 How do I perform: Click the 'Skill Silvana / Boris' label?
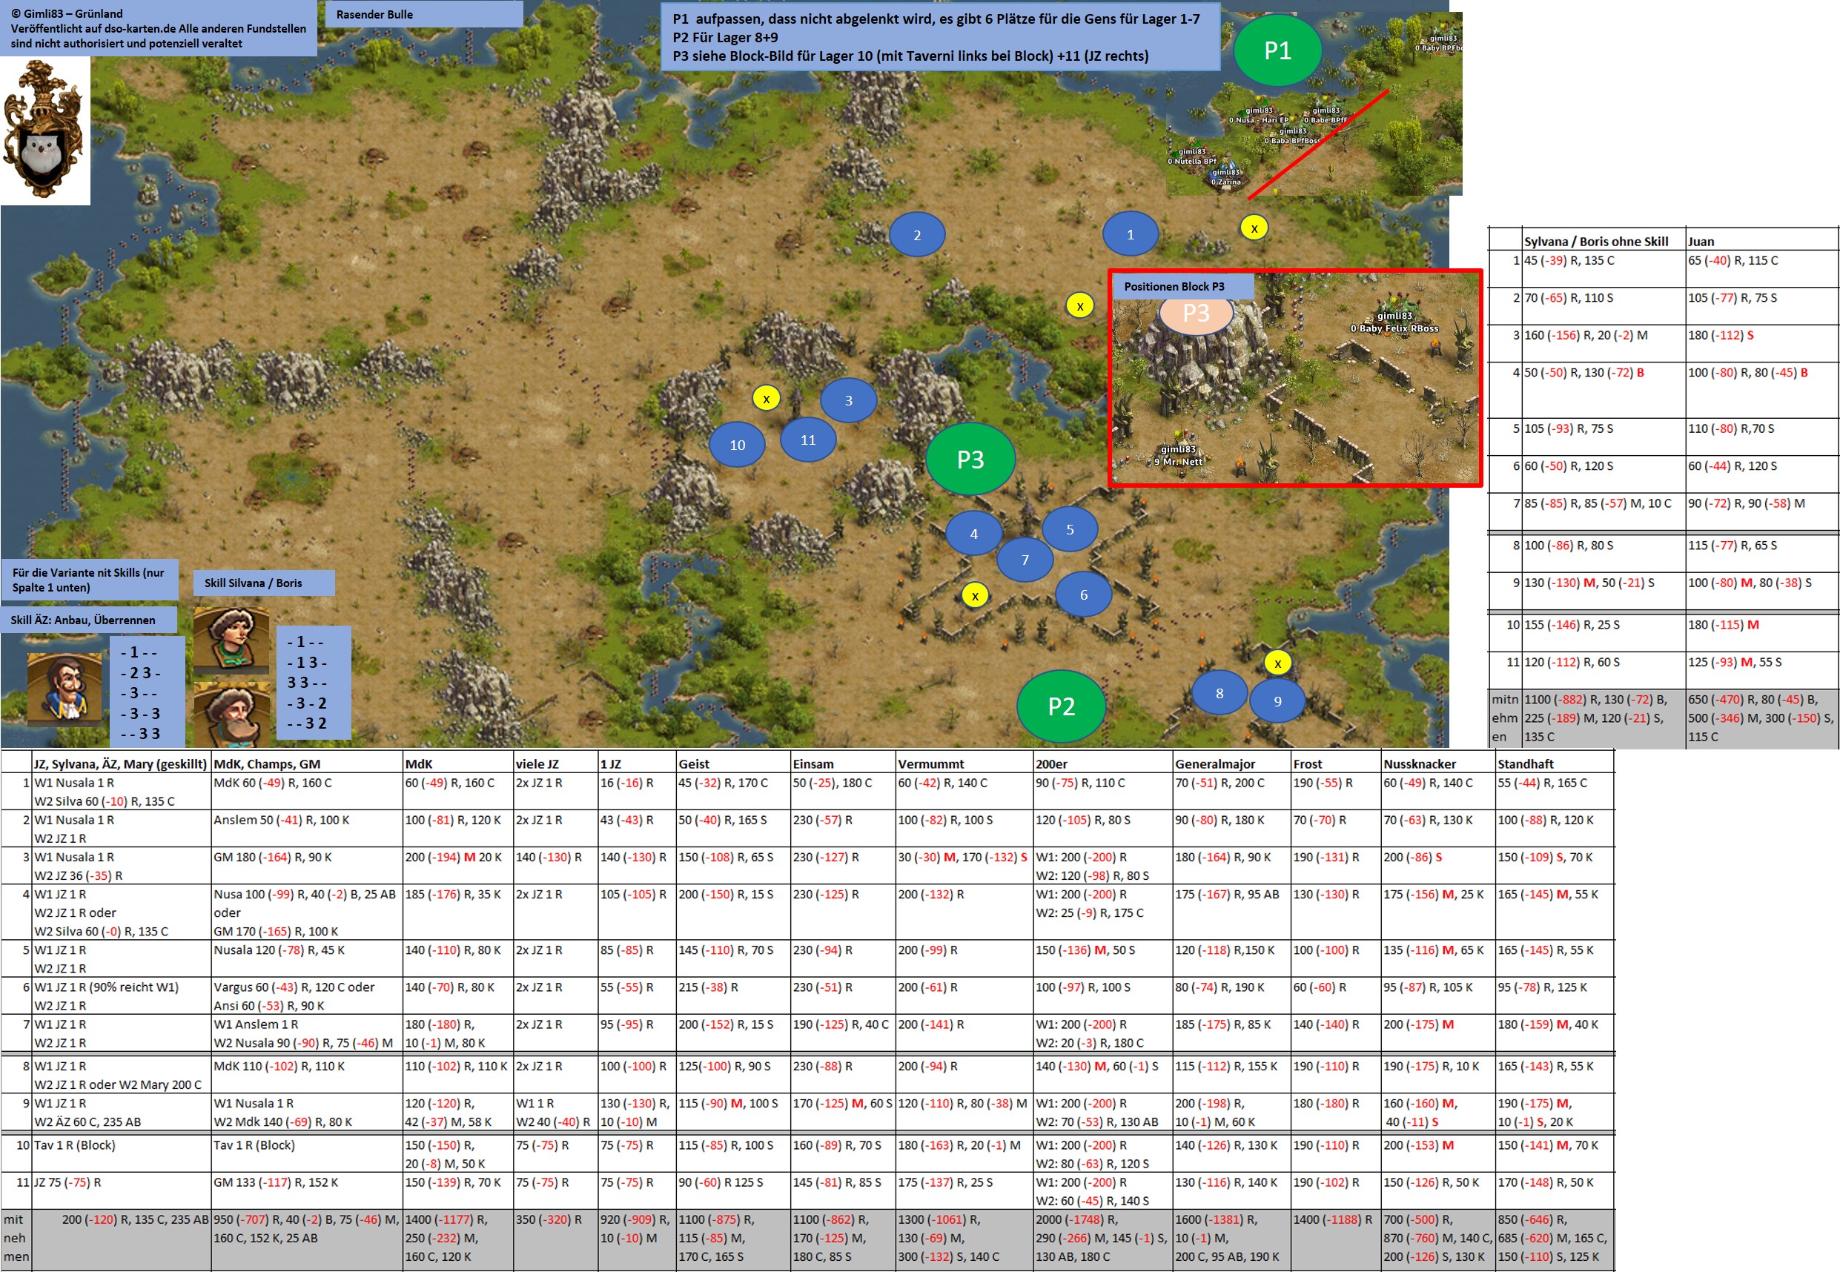(x=253, y=583)
